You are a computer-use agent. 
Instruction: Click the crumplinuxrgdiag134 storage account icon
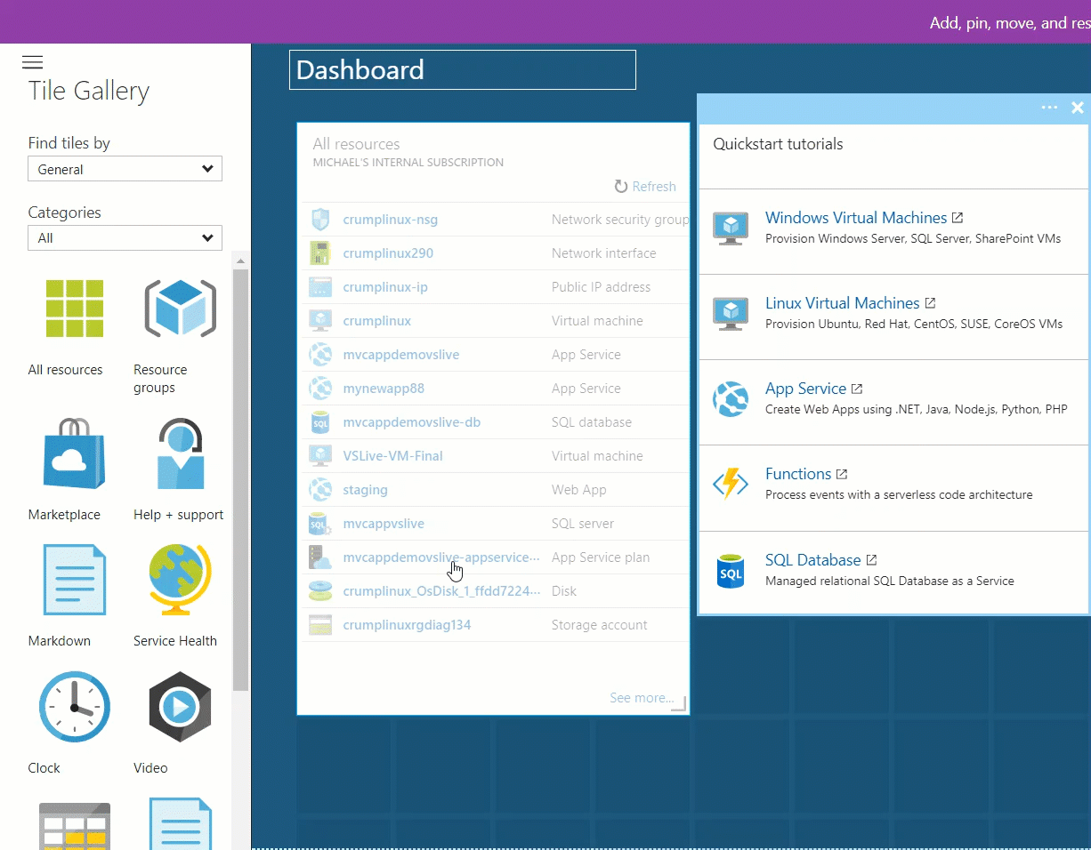(319, 625)
